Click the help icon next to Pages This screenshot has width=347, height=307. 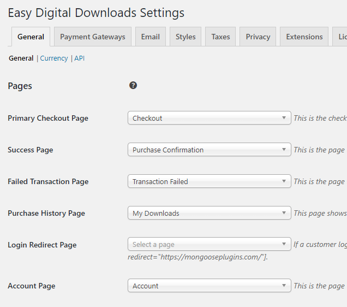coord(133,85)
